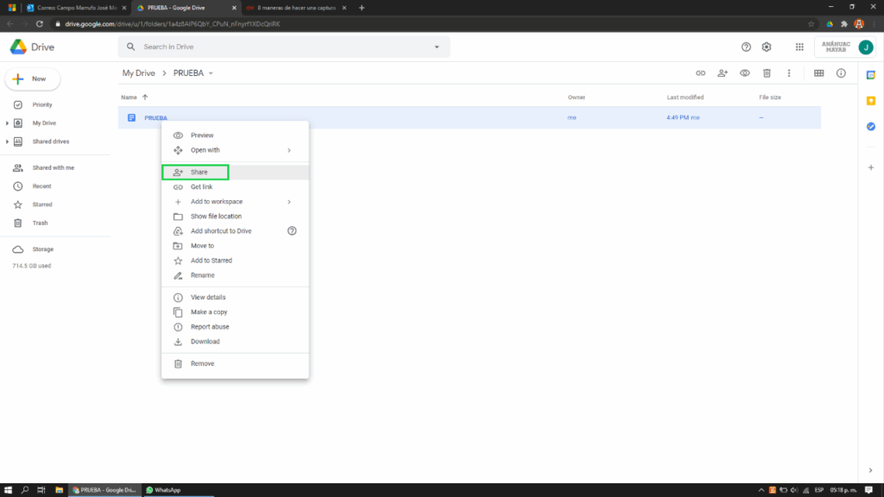
Task: Click the get link icon in toolbar
Action: 701,73
